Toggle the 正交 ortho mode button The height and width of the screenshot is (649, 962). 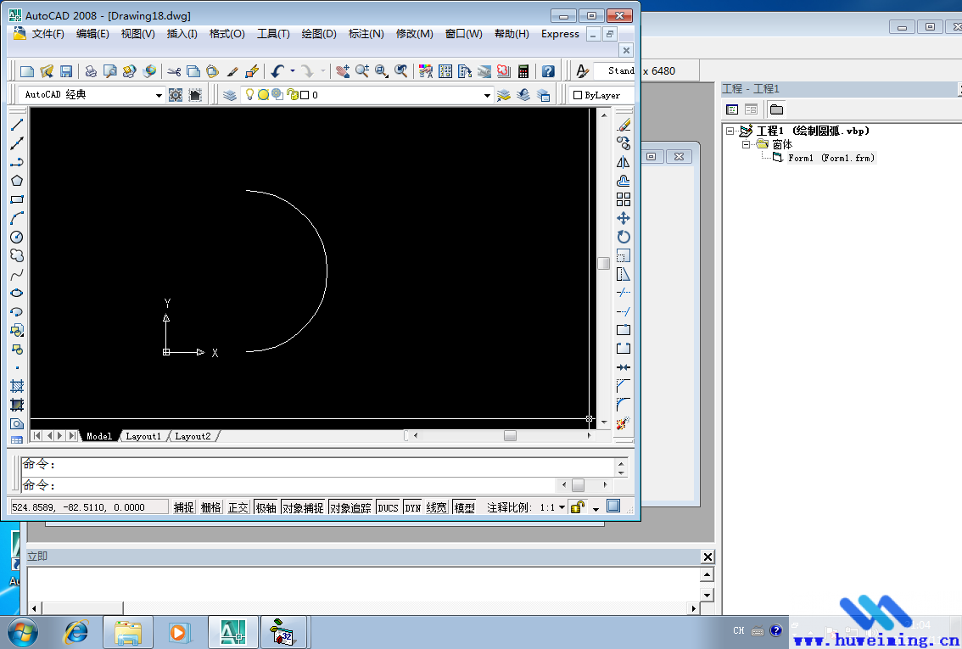point(238,507)
